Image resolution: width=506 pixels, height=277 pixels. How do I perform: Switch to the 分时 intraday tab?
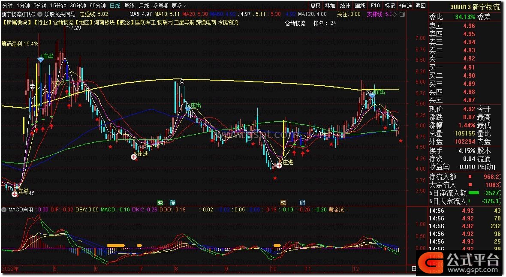click(x=7, y=6)
